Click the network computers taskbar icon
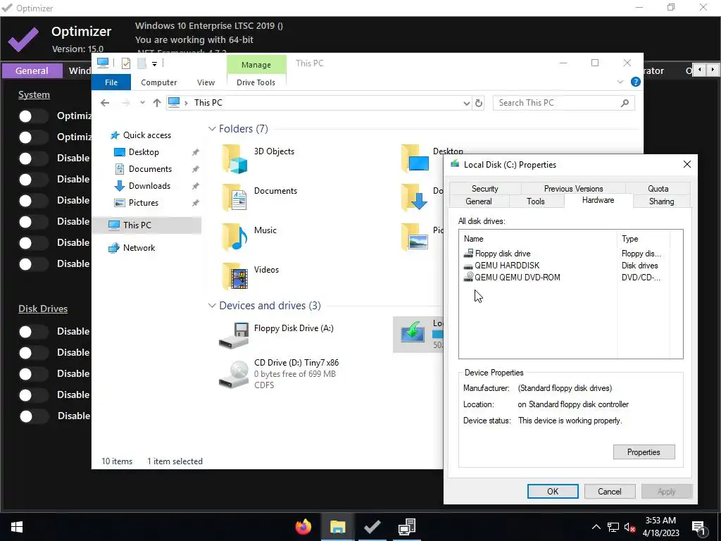The width and height of the screenshot is (721, 541). 407,527
